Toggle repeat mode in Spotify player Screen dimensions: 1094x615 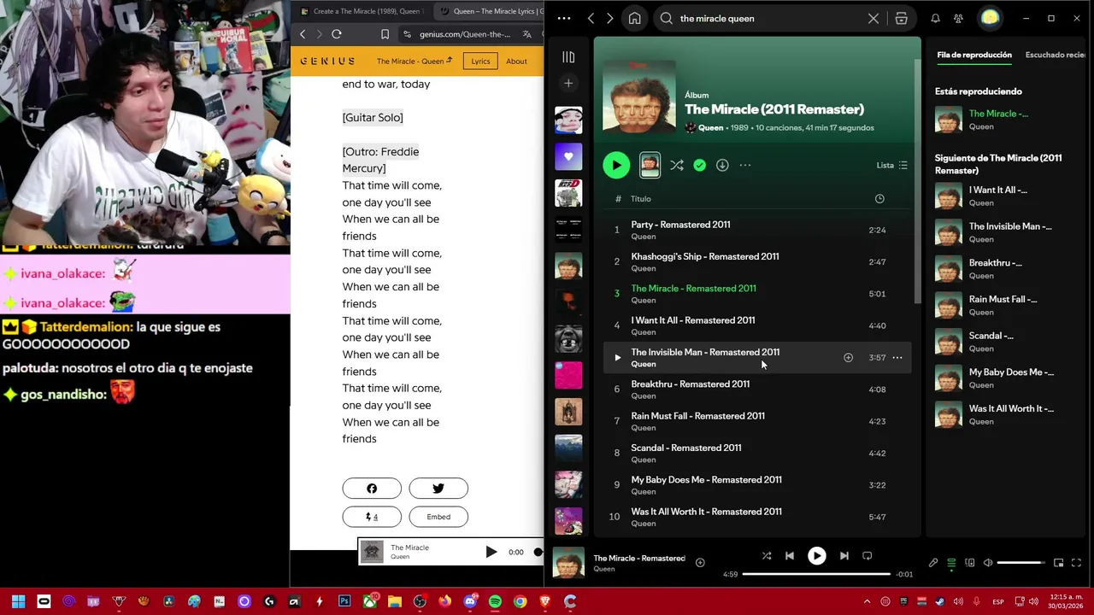point(867,556)
